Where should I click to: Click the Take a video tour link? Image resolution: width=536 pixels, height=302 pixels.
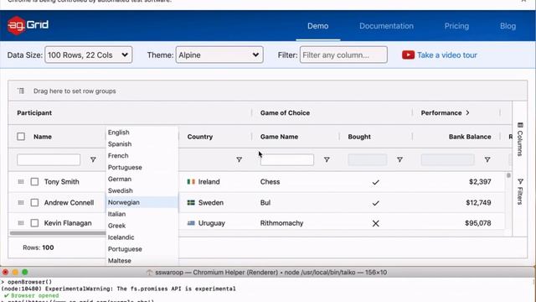click(x=447, y=55)
